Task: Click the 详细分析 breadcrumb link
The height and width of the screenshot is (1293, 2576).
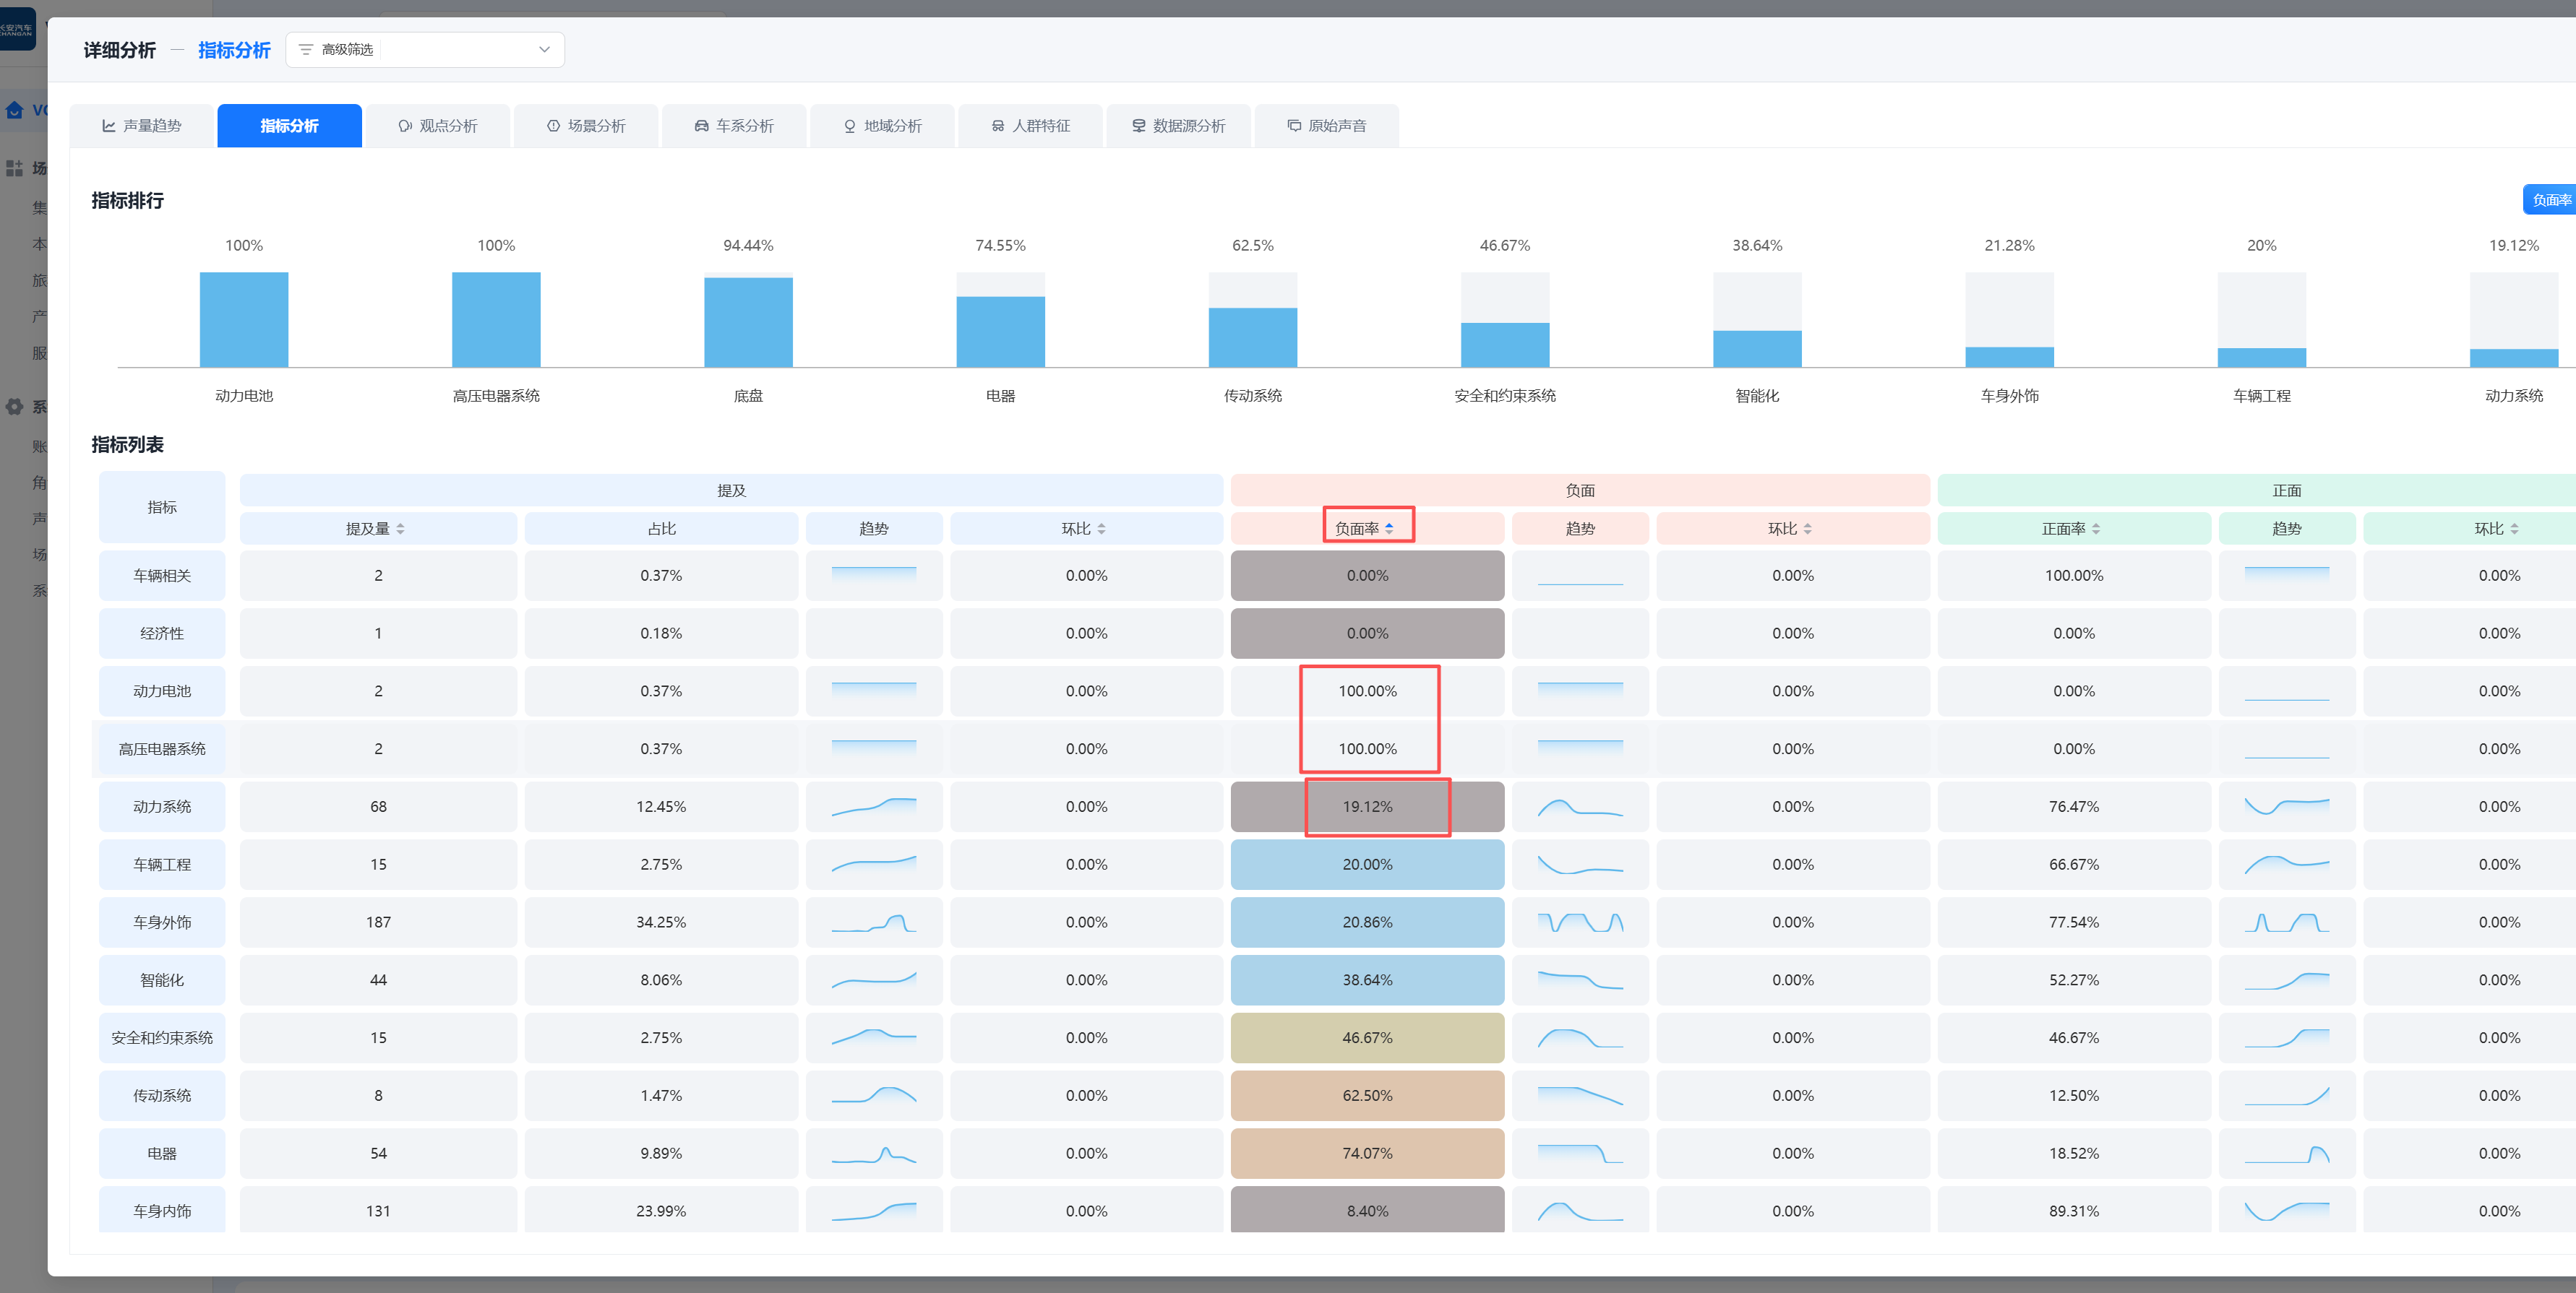Action: (120, 50)
